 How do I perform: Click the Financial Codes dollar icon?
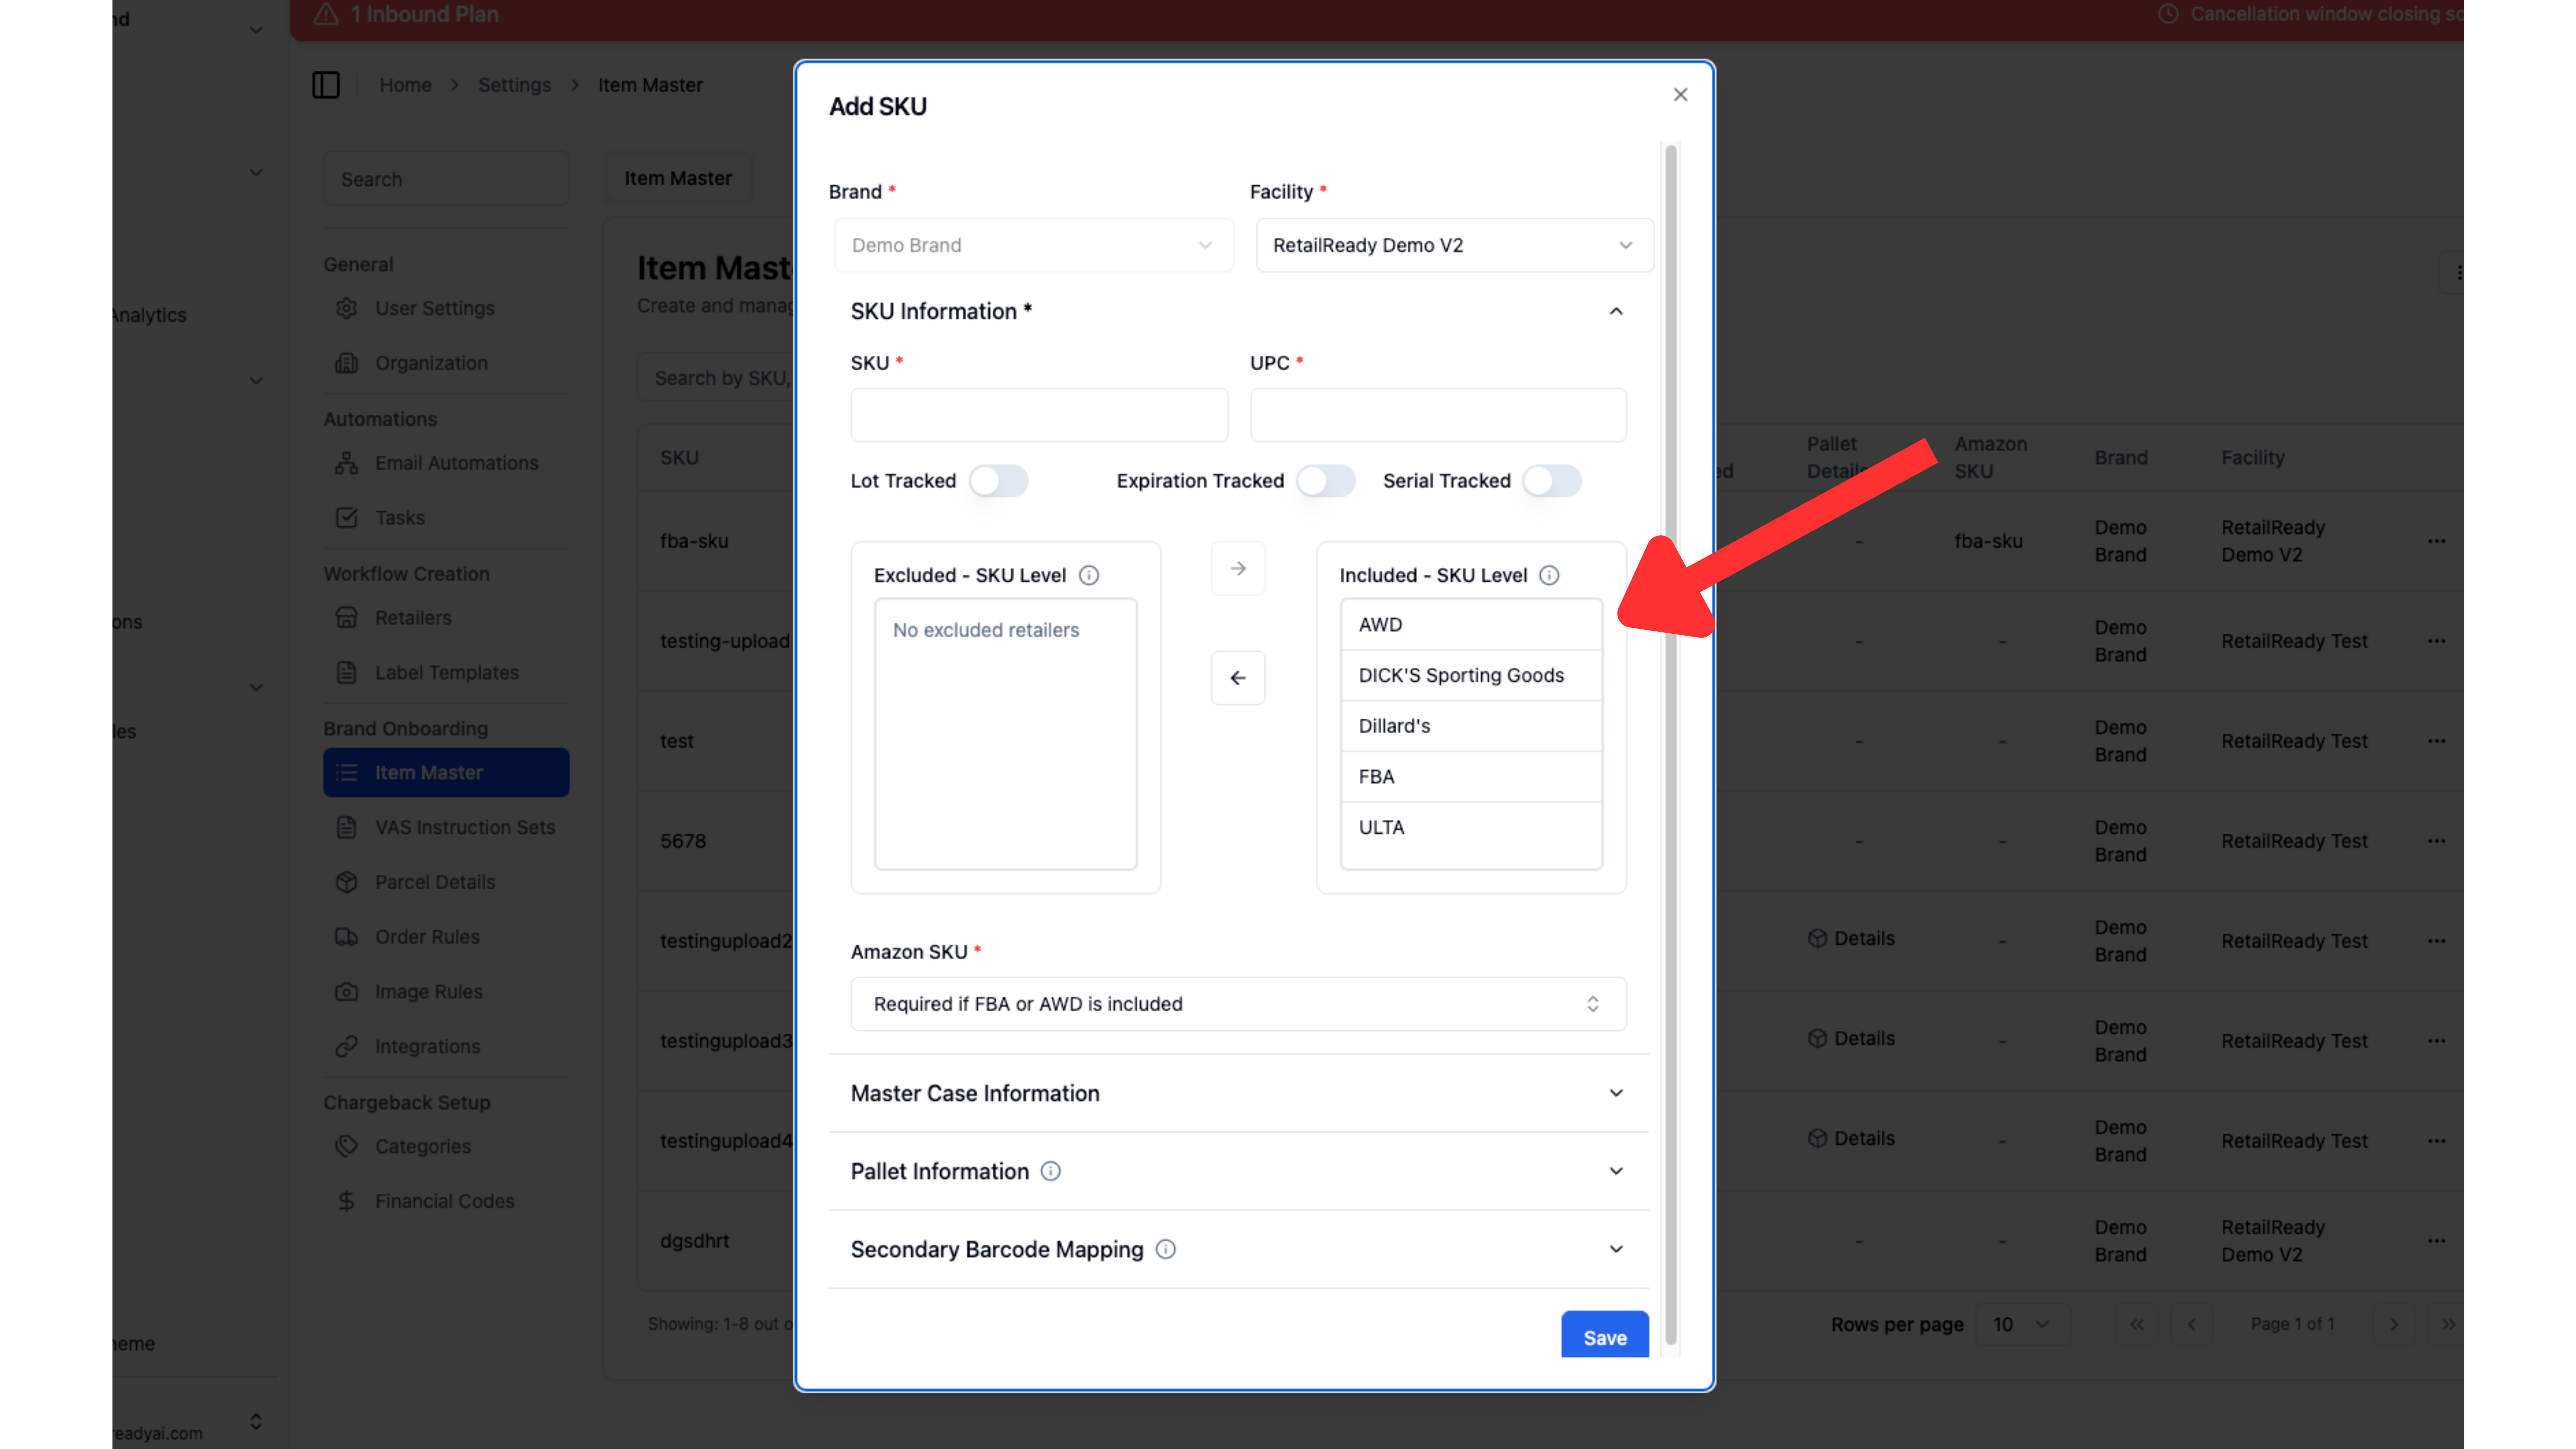click(346, 1201)
